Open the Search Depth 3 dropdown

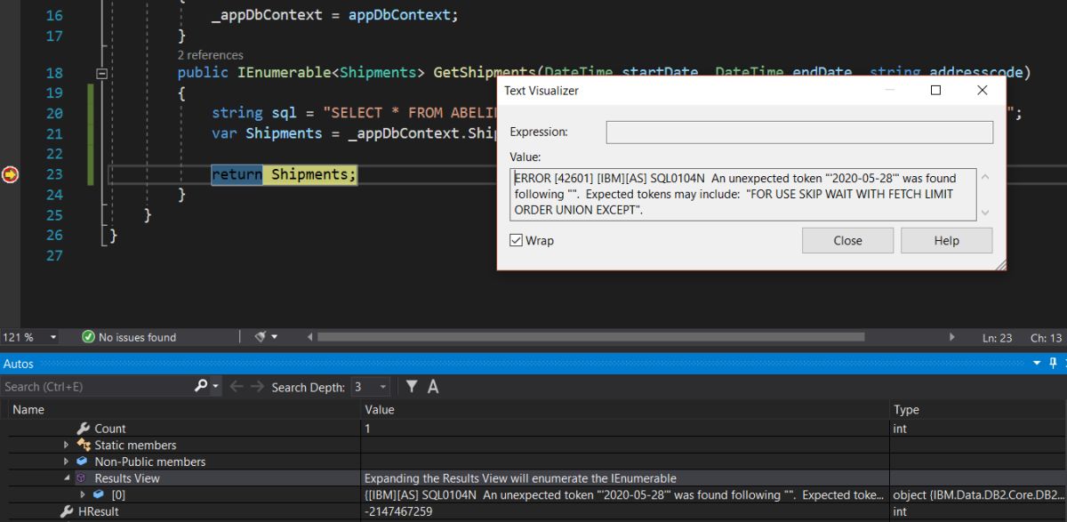point(384,387)
